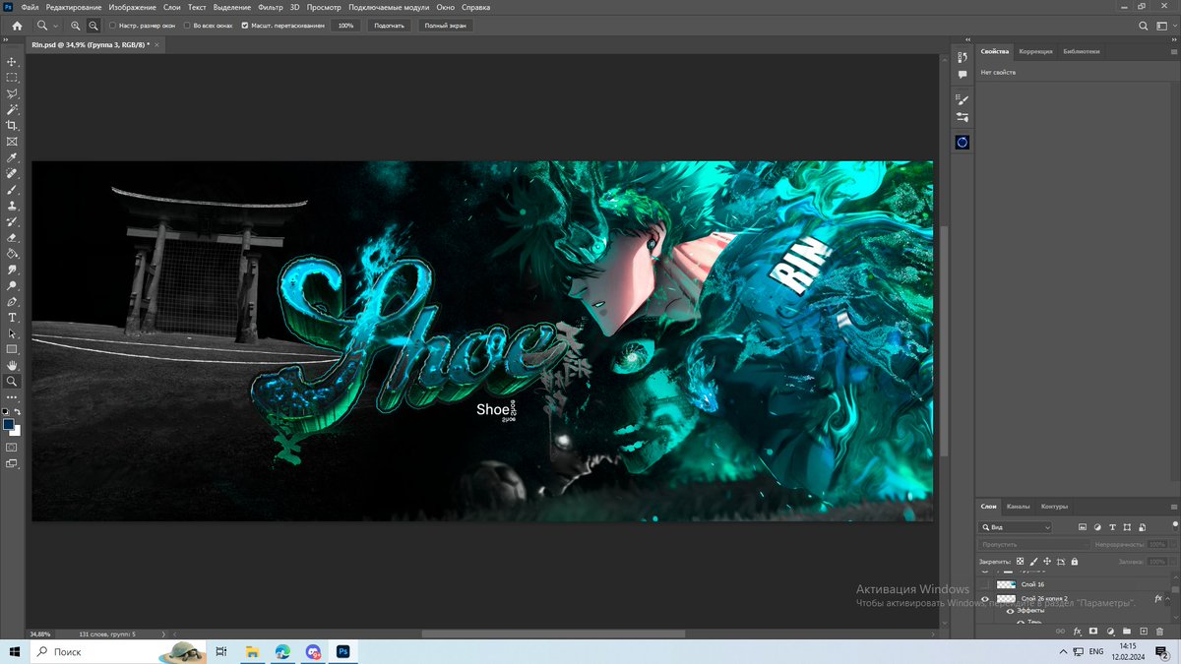Viewport: 1181px width, 664px height.
Task: Disable 'Масшт. перетаскиванием' checkbox
Action: point(245,26)
